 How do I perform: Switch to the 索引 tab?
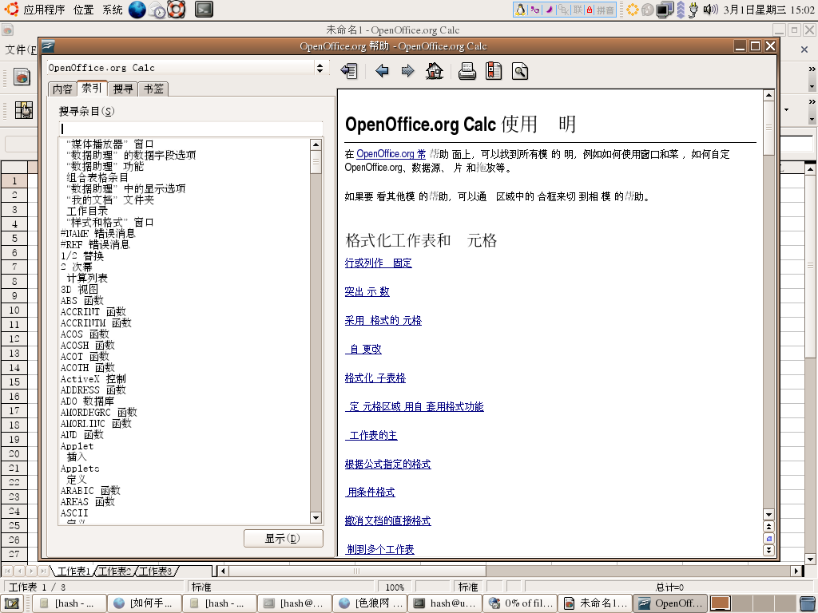pyautogui.click(x=92, y=88)
